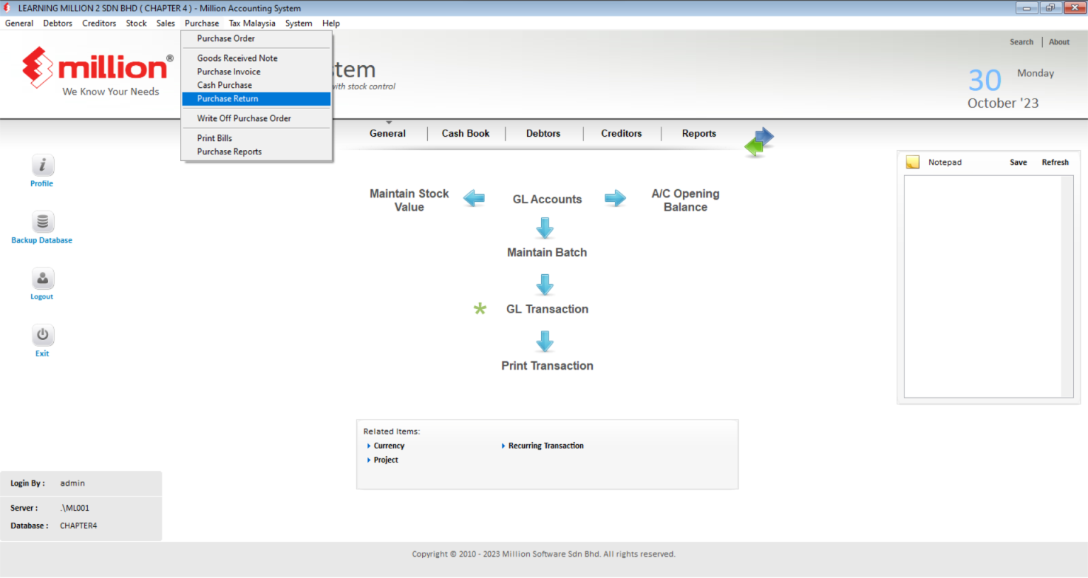
Task: Open A/C Opening Balance
Action: pos(686,200)
